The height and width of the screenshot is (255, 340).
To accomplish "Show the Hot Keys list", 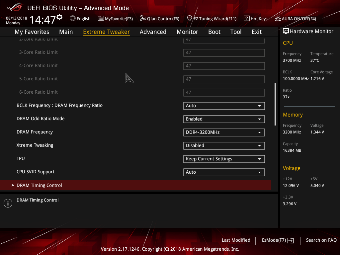I will tap(256, 19).
